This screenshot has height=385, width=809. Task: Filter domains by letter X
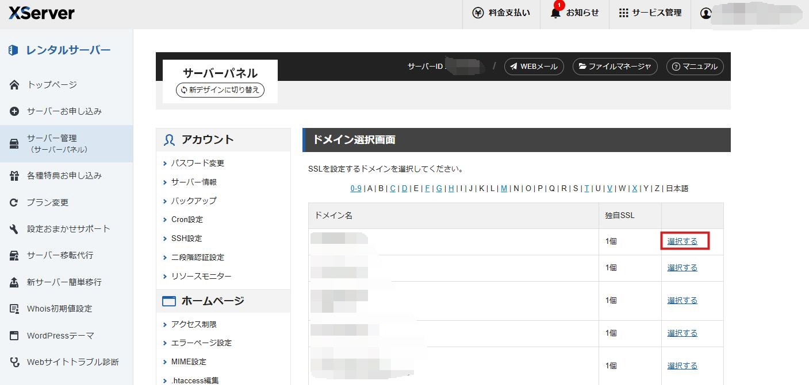point(634,189)
